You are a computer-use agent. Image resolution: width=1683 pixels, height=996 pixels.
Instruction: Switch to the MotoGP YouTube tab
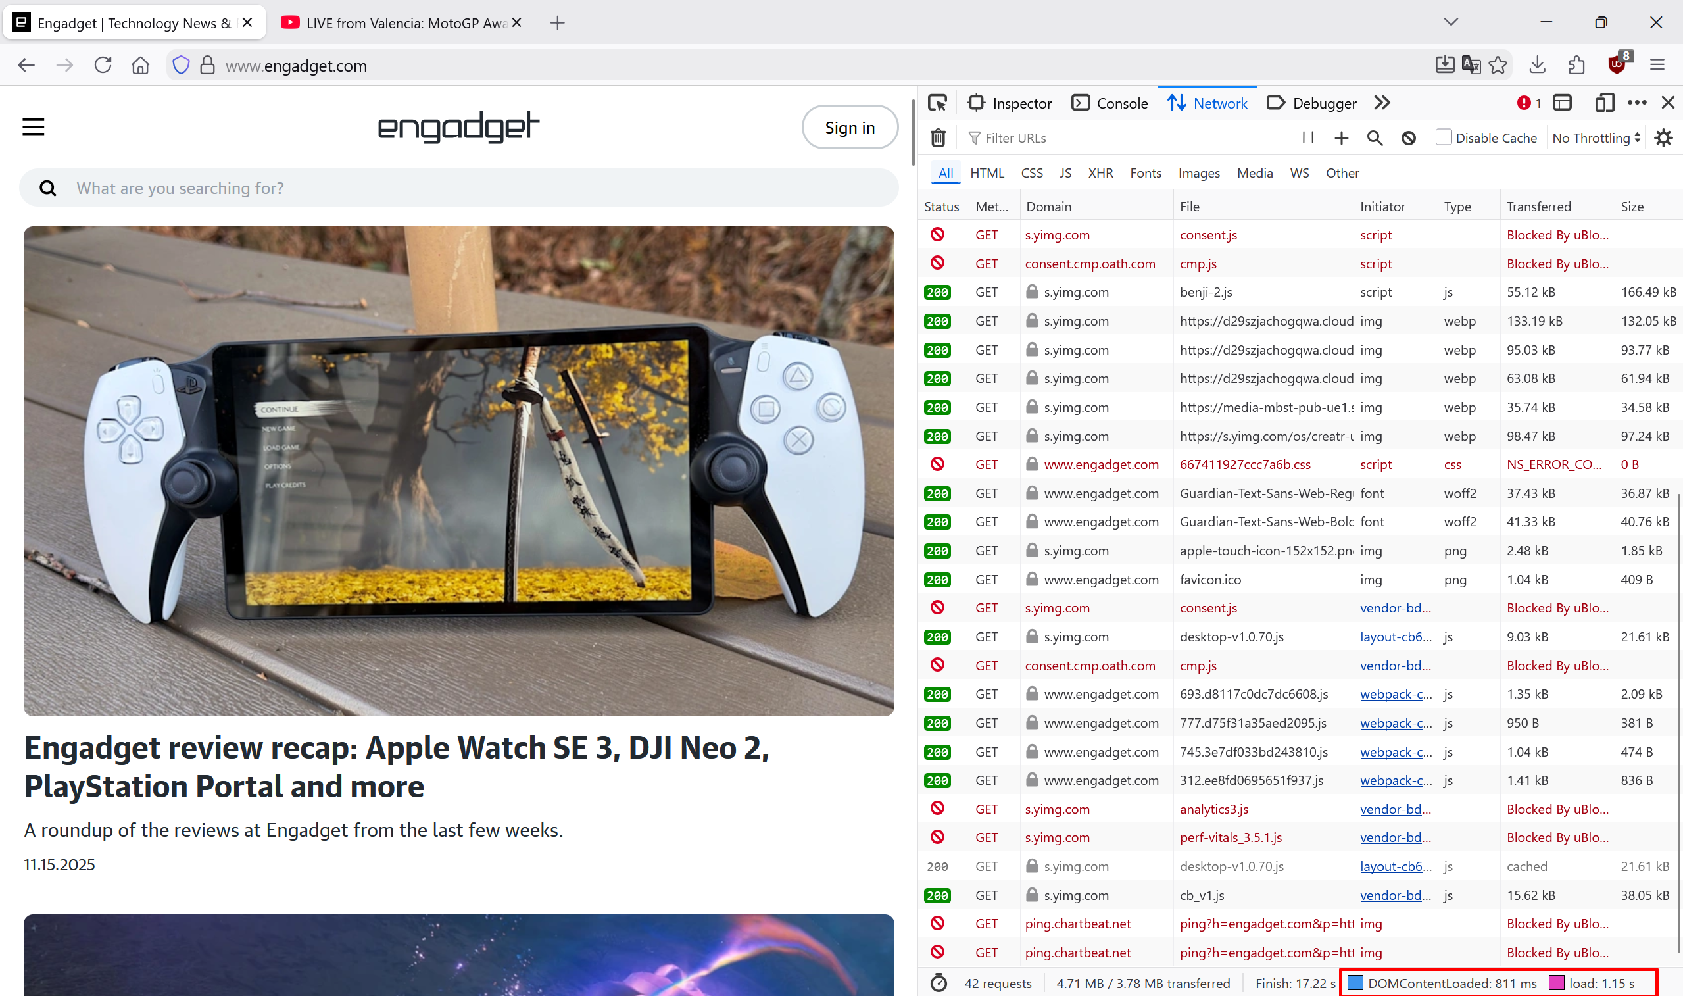tap(401, 23)
